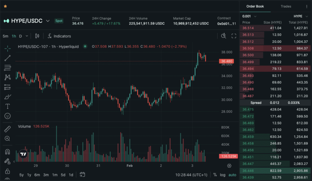Click the Spot market badge

59,21
